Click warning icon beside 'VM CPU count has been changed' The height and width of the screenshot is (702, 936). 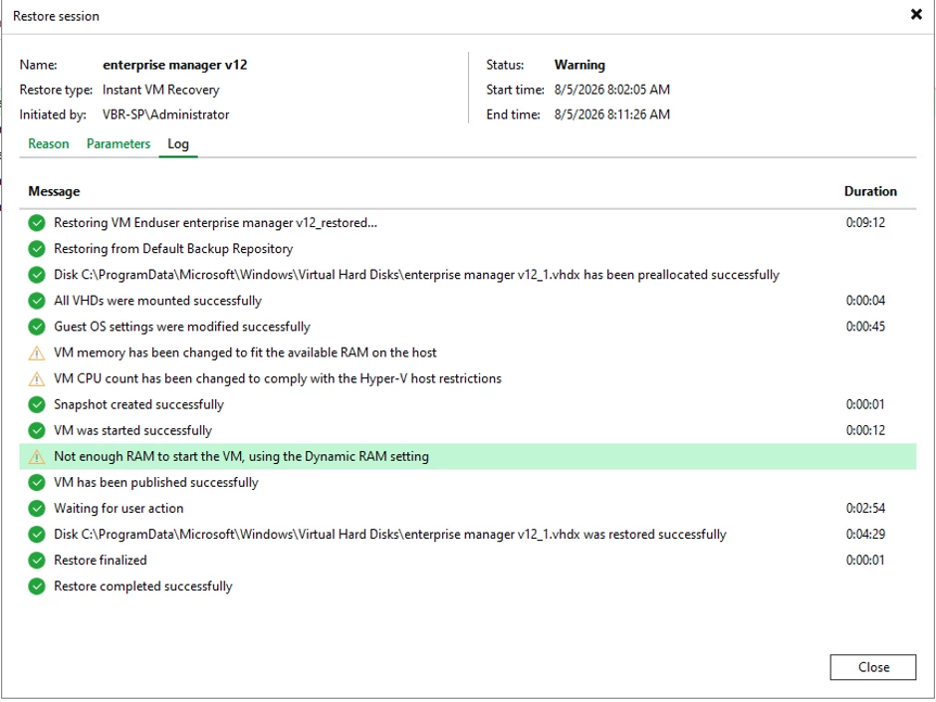37,378
